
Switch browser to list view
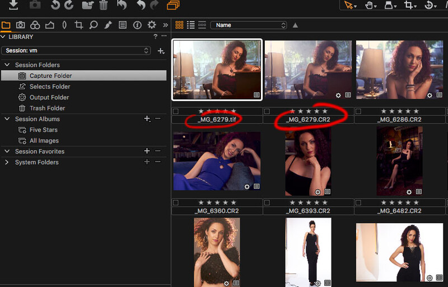click(x=190, y=25)
